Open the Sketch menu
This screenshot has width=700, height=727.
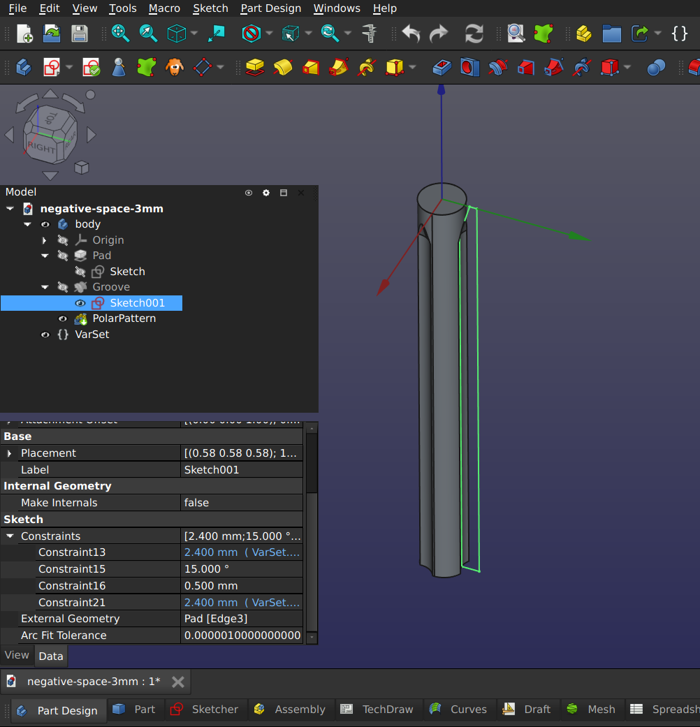(210, 8)
